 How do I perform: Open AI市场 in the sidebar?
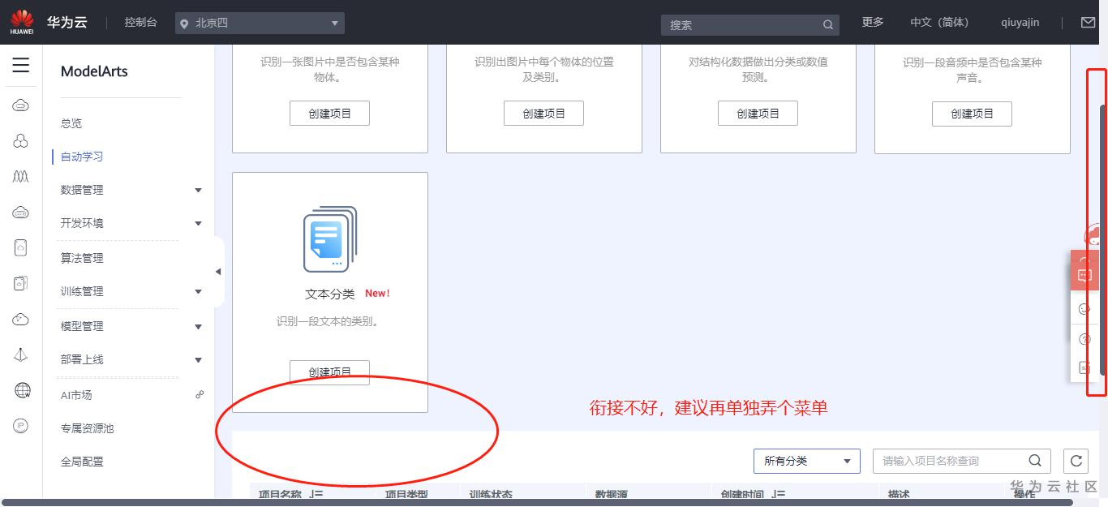click(x=76, y=395)
